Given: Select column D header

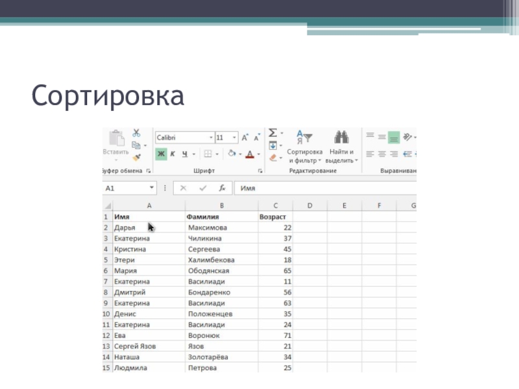Looking at the screenshot, I should [310, 206].
